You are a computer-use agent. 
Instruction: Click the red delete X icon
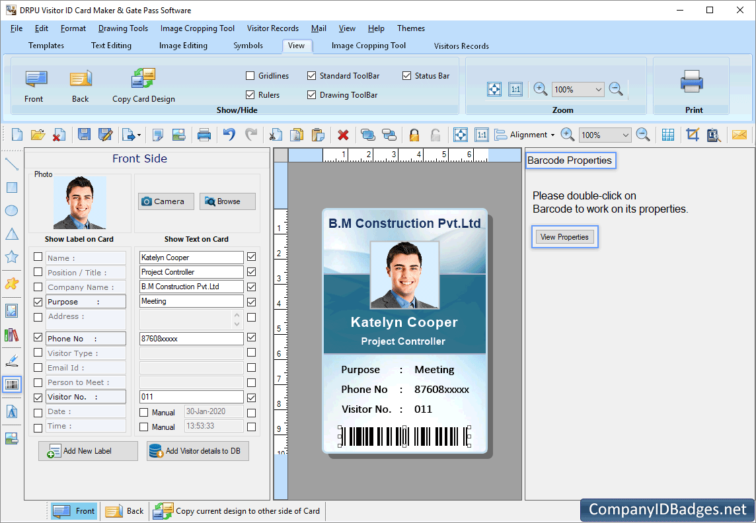tap(343, 135)
